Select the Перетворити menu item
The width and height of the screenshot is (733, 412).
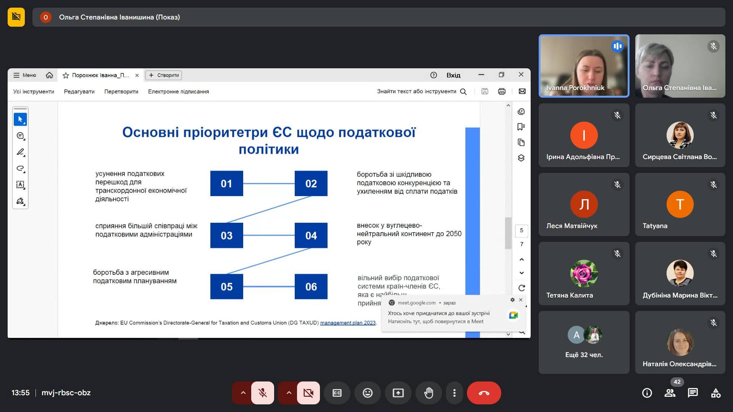coord(121,92)
